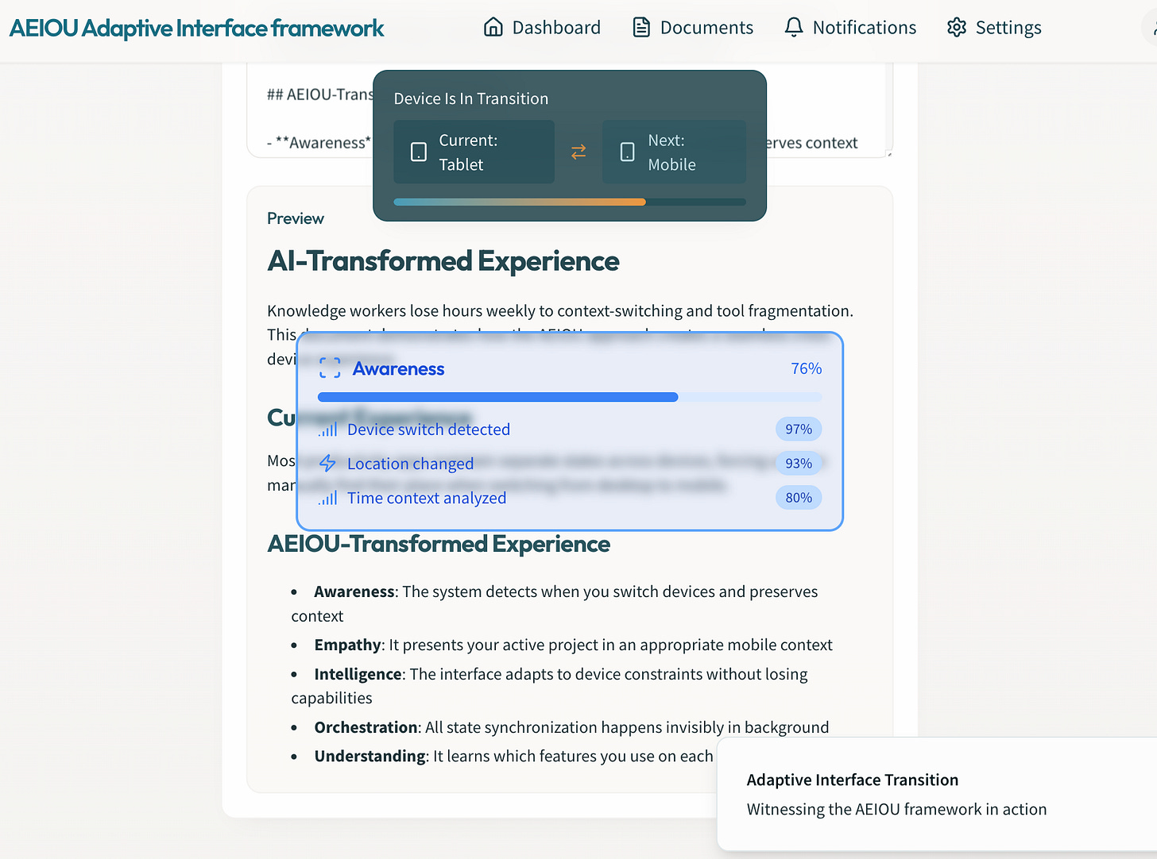Click the Device Is In Transition heading
1157x859 pixels.
[471, 98]
